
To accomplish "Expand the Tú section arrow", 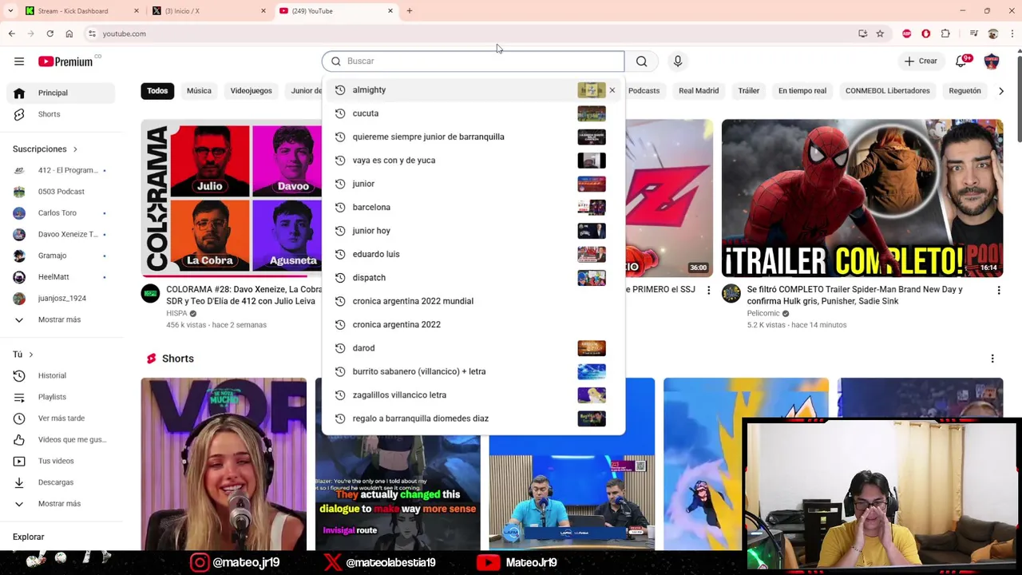I will (x=30, y=355).
